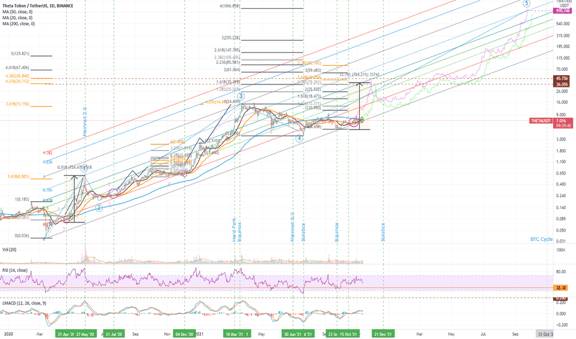Select the Hard Fork vertical text label
The width and height of the screenshot is (576, 339).
(x=234, y=229)
